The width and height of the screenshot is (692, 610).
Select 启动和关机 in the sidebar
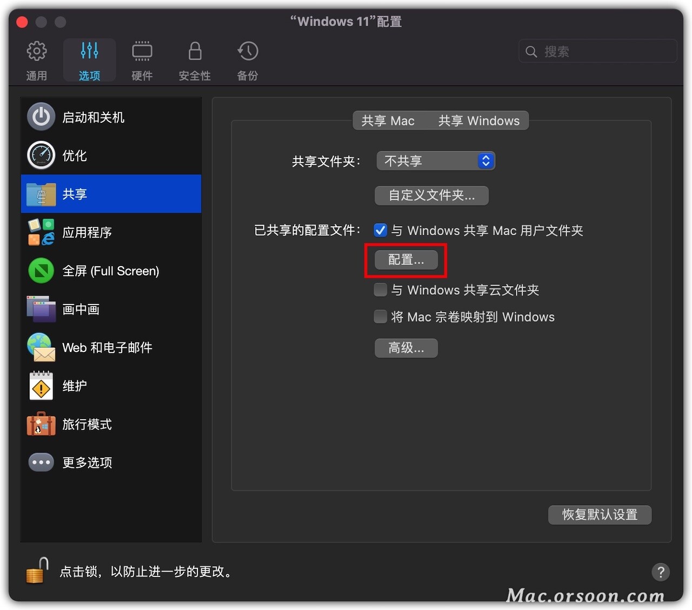111,117
